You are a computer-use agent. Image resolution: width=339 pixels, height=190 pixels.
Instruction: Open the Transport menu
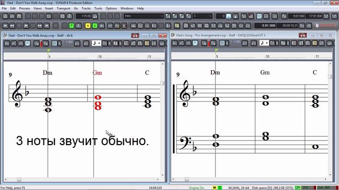tap(64, 8)
